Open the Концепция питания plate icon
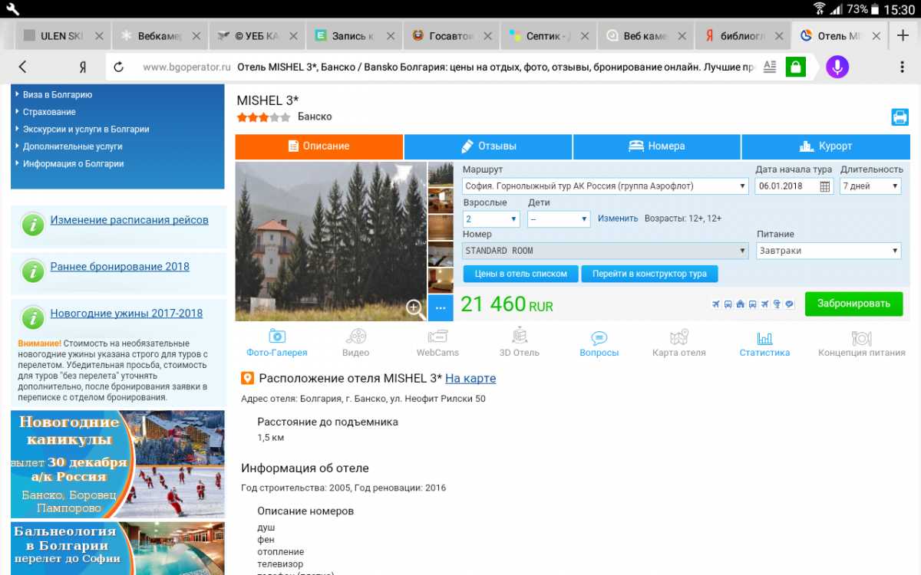The width and height of the screenshot is (921, 575). [x=861, y=337]
